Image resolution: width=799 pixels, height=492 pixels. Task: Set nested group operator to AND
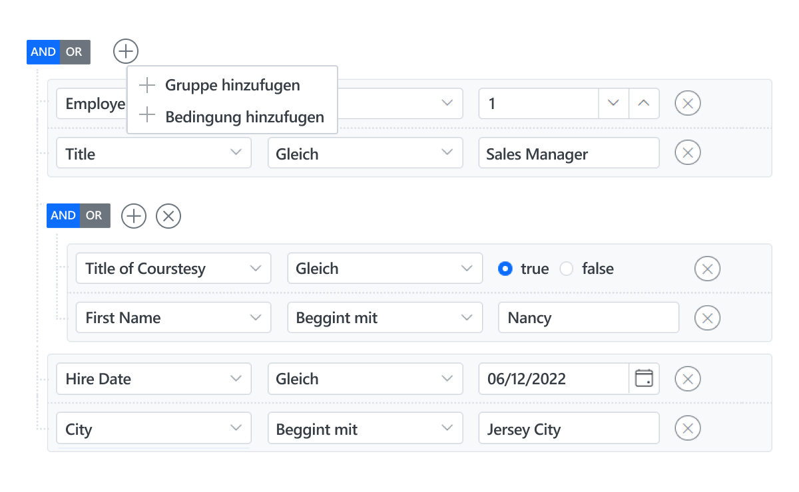coord(63,215)
